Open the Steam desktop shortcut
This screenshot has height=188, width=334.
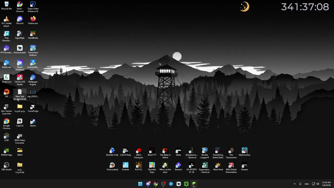(x=33, y=123)
